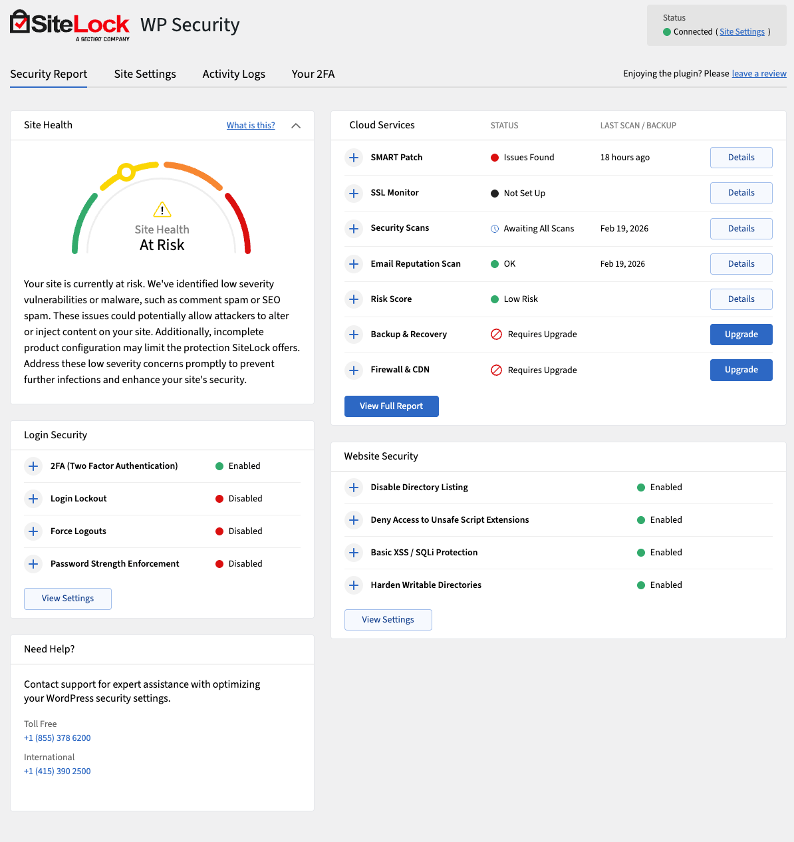Click the Awaiting All Scans clock icon
794x842 pixels.
[495, 229]
